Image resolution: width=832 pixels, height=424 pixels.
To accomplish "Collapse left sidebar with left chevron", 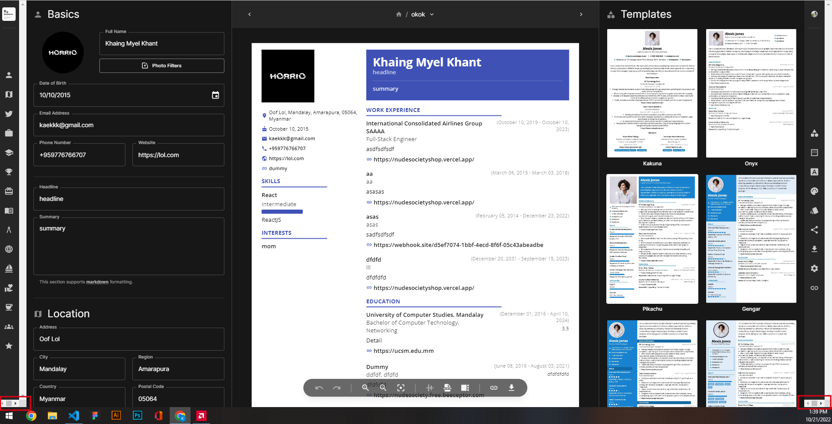I will coord(250,14).
